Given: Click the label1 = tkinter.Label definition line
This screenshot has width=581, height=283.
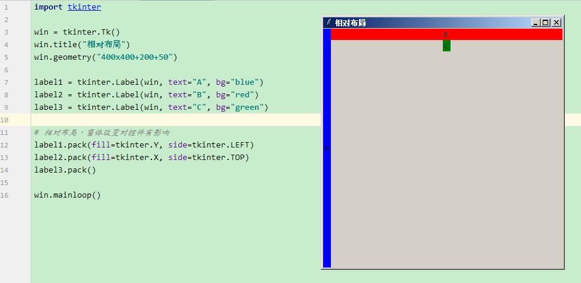Looking at the screenshot, I should pyautogui.click(x=149, y=82).
